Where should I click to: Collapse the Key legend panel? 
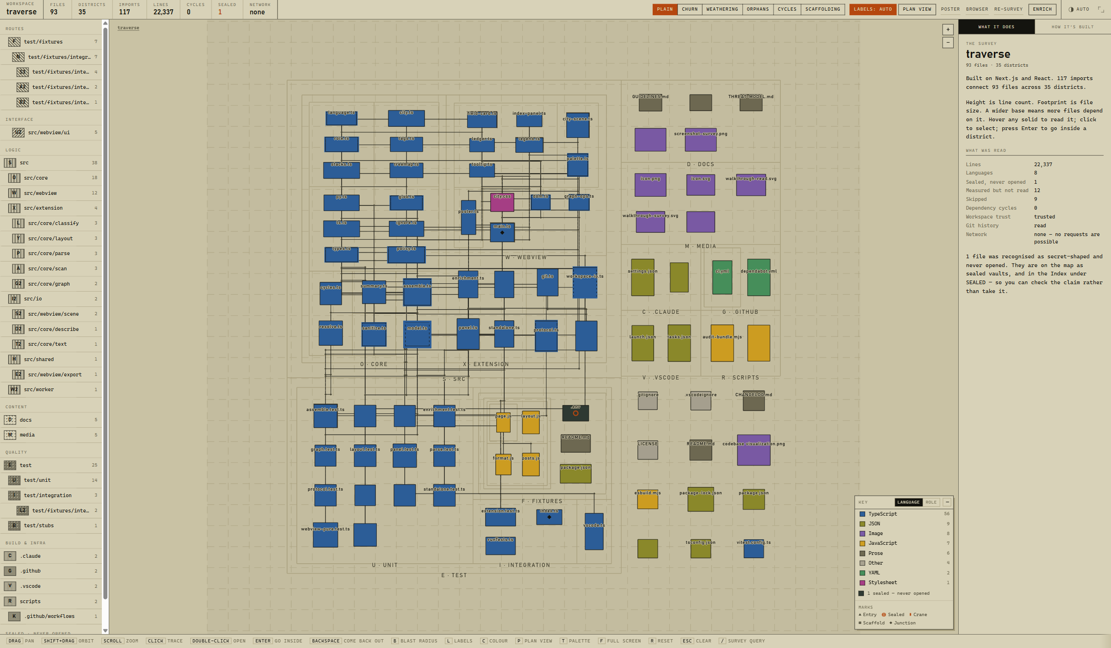click(947, 502)
